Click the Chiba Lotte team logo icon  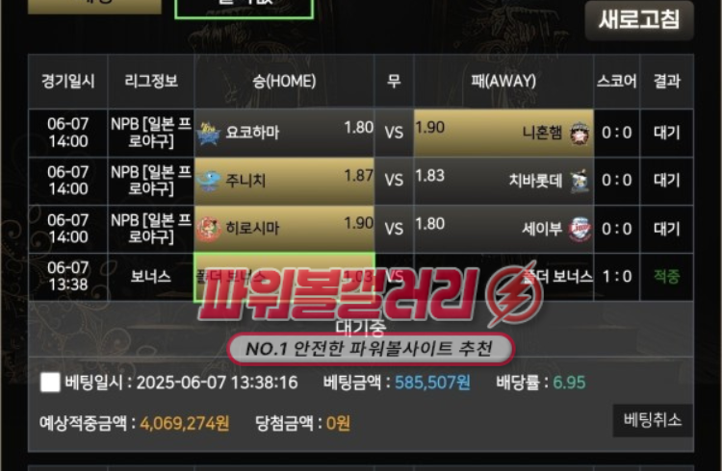point(580,182)
